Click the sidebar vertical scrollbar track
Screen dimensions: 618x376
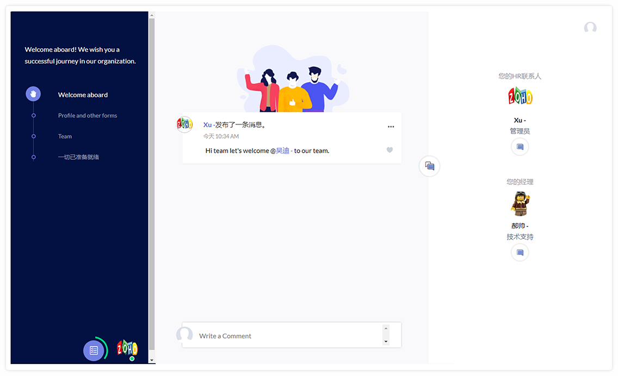pyautogui.click(x=152, y=185)
